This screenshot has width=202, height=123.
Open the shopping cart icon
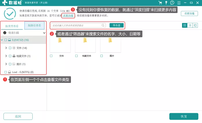[160, 3]
